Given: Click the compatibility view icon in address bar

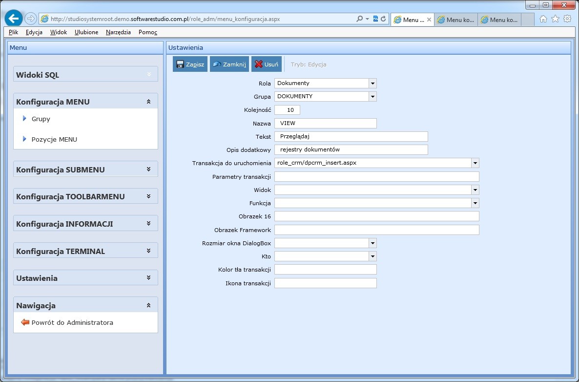Looking at the screenshot, I should click(x=375, y=19).
